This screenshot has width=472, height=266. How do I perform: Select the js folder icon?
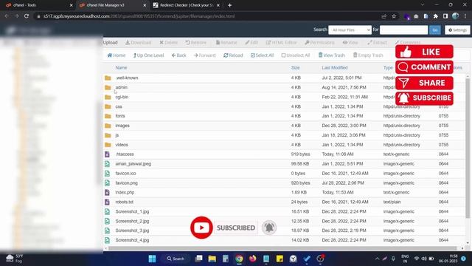click(108, 135)
